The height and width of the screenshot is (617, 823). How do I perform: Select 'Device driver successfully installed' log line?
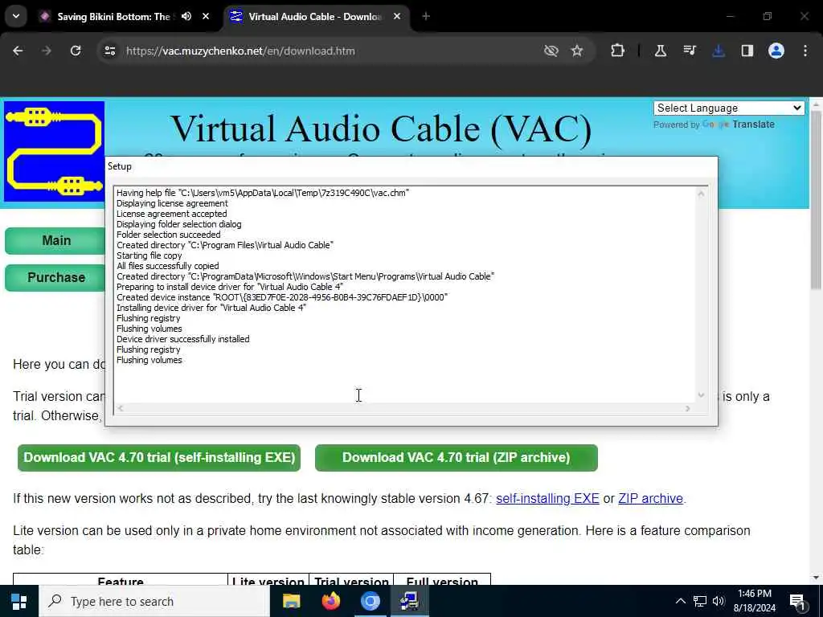(182, 339)
